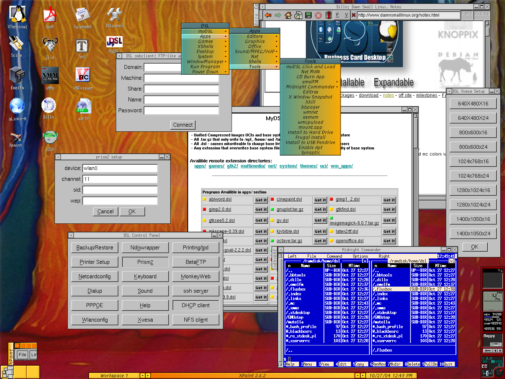Click the previous-workspace arrow beside Workspace 1
Viewport: 505px width, 379px height.
142,376
